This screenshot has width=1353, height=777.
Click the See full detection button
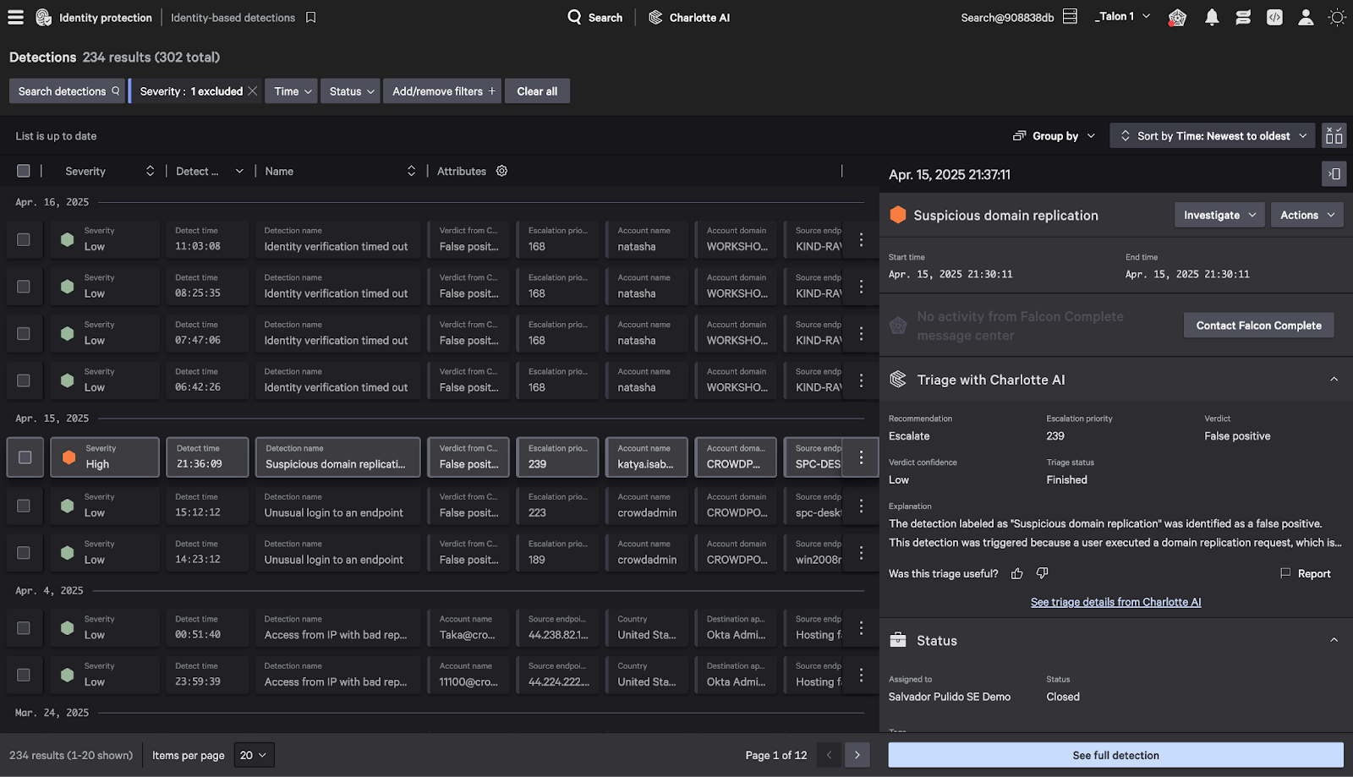[x=1115, y=755]
